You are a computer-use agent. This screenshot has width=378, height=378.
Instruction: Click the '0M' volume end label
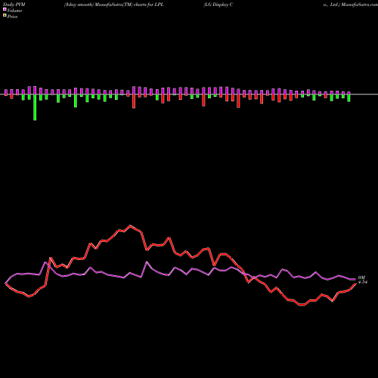tap(361, 277)
